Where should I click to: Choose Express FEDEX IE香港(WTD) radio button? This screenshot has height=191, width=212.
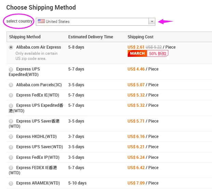pos(11,168)
